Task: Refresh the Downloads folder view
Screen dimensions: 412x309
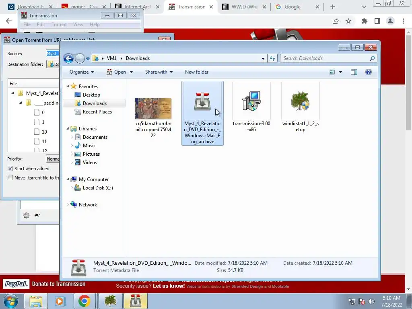Action: tap(272, 58)
